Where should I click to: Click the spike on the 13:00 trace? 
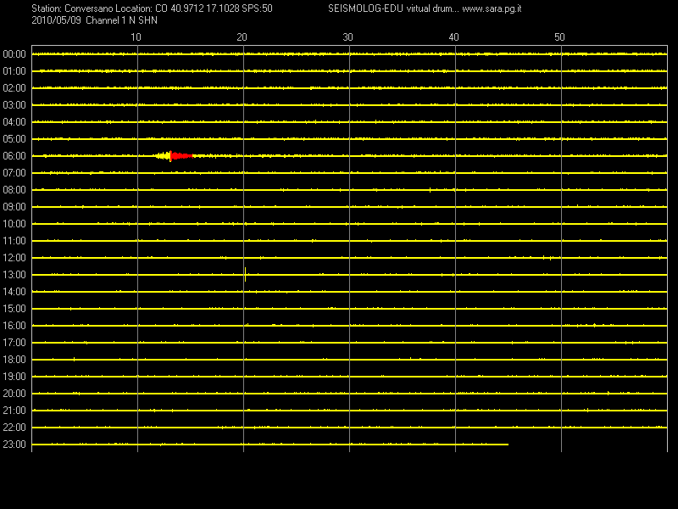245,274
